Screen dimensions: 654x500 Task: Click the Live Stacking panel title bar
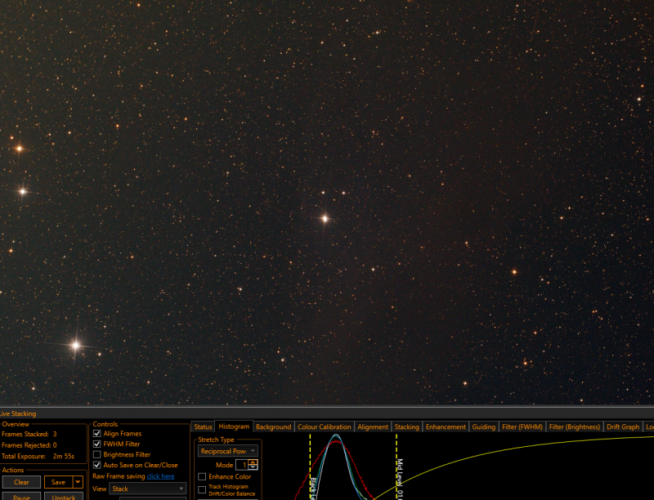tap(327, 413)
